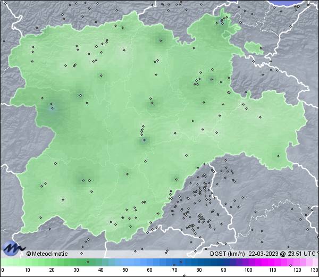Viewport: 319px width, 277px height.
Task: Click the scale value 110
Action: [x=273, y=270]
